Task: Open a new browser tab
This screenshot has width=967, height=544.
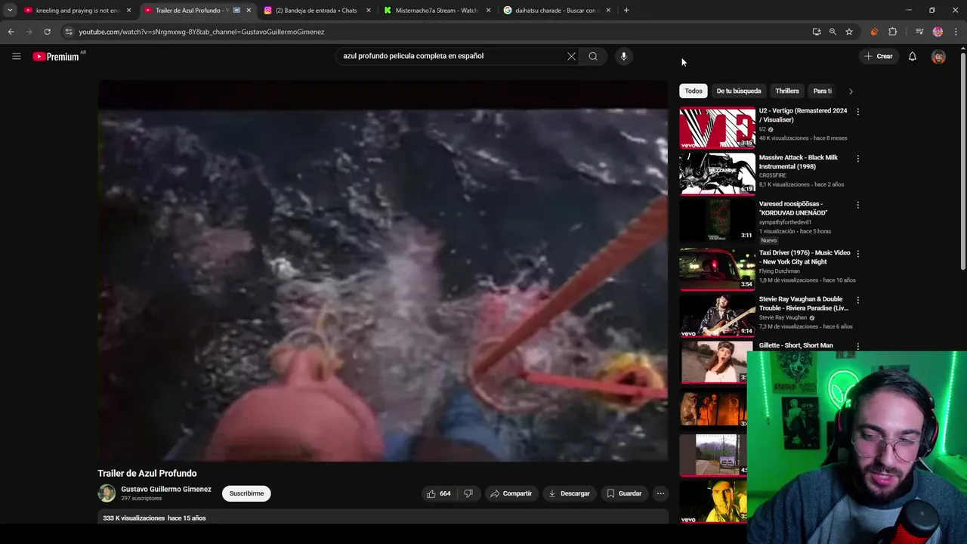Action: 626,11
